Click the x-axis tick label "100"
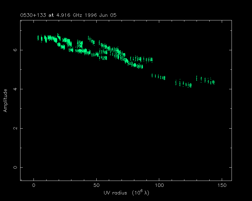 click(x=159, y=185)
